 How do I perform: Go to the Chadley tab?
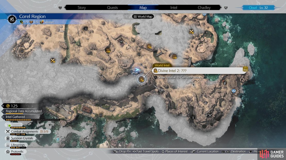[204, 8]
